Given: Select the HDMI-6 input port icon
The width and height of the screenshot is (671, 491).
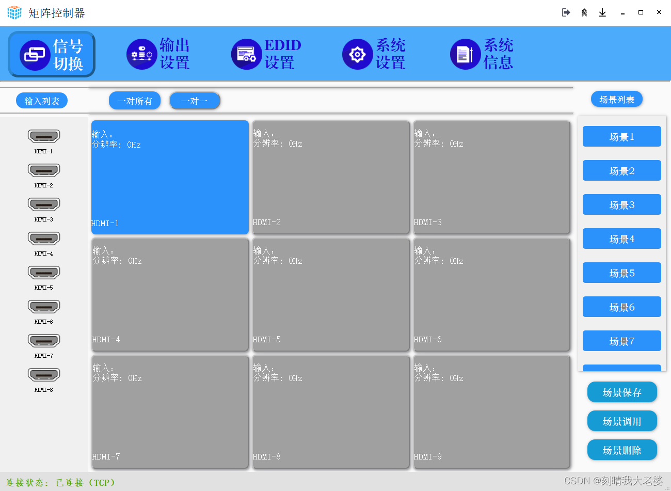Looking at the screenshot, I should 44,307.
